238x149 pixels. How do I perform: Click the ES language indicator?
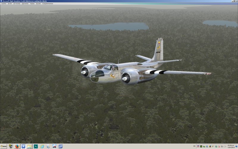pyautogui.click(x=194, y=146)
